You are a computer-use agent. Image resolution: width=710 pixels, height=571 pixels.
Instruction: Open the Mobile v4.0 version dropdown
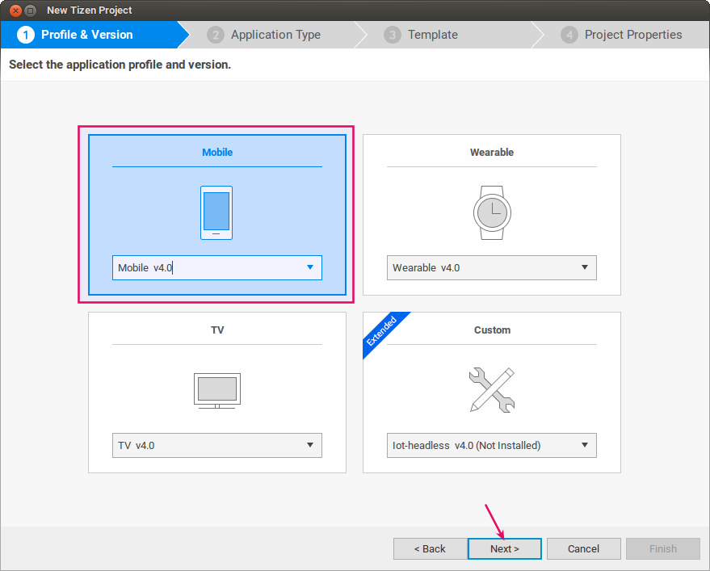[x=216, y=267]
